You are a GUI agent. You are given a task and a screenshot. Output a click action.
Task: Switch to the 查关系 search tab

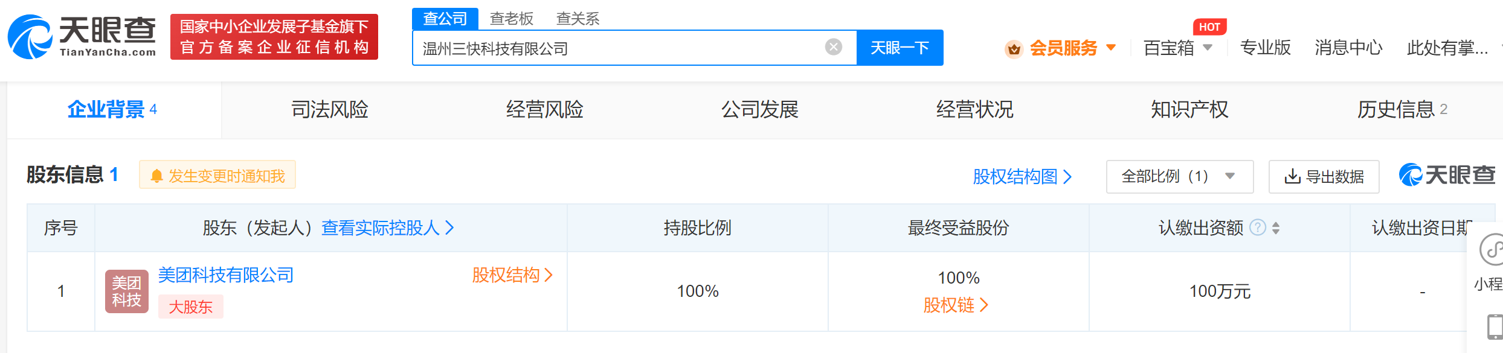(x=578, y=19)
